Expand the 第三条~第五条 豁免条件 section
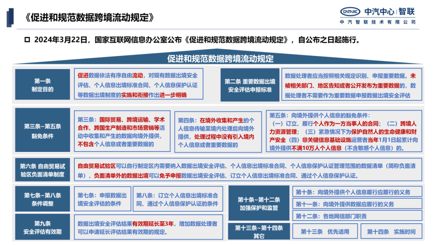Image resolution: width=436 pixels, height=245 pixels. coord(42,130)
